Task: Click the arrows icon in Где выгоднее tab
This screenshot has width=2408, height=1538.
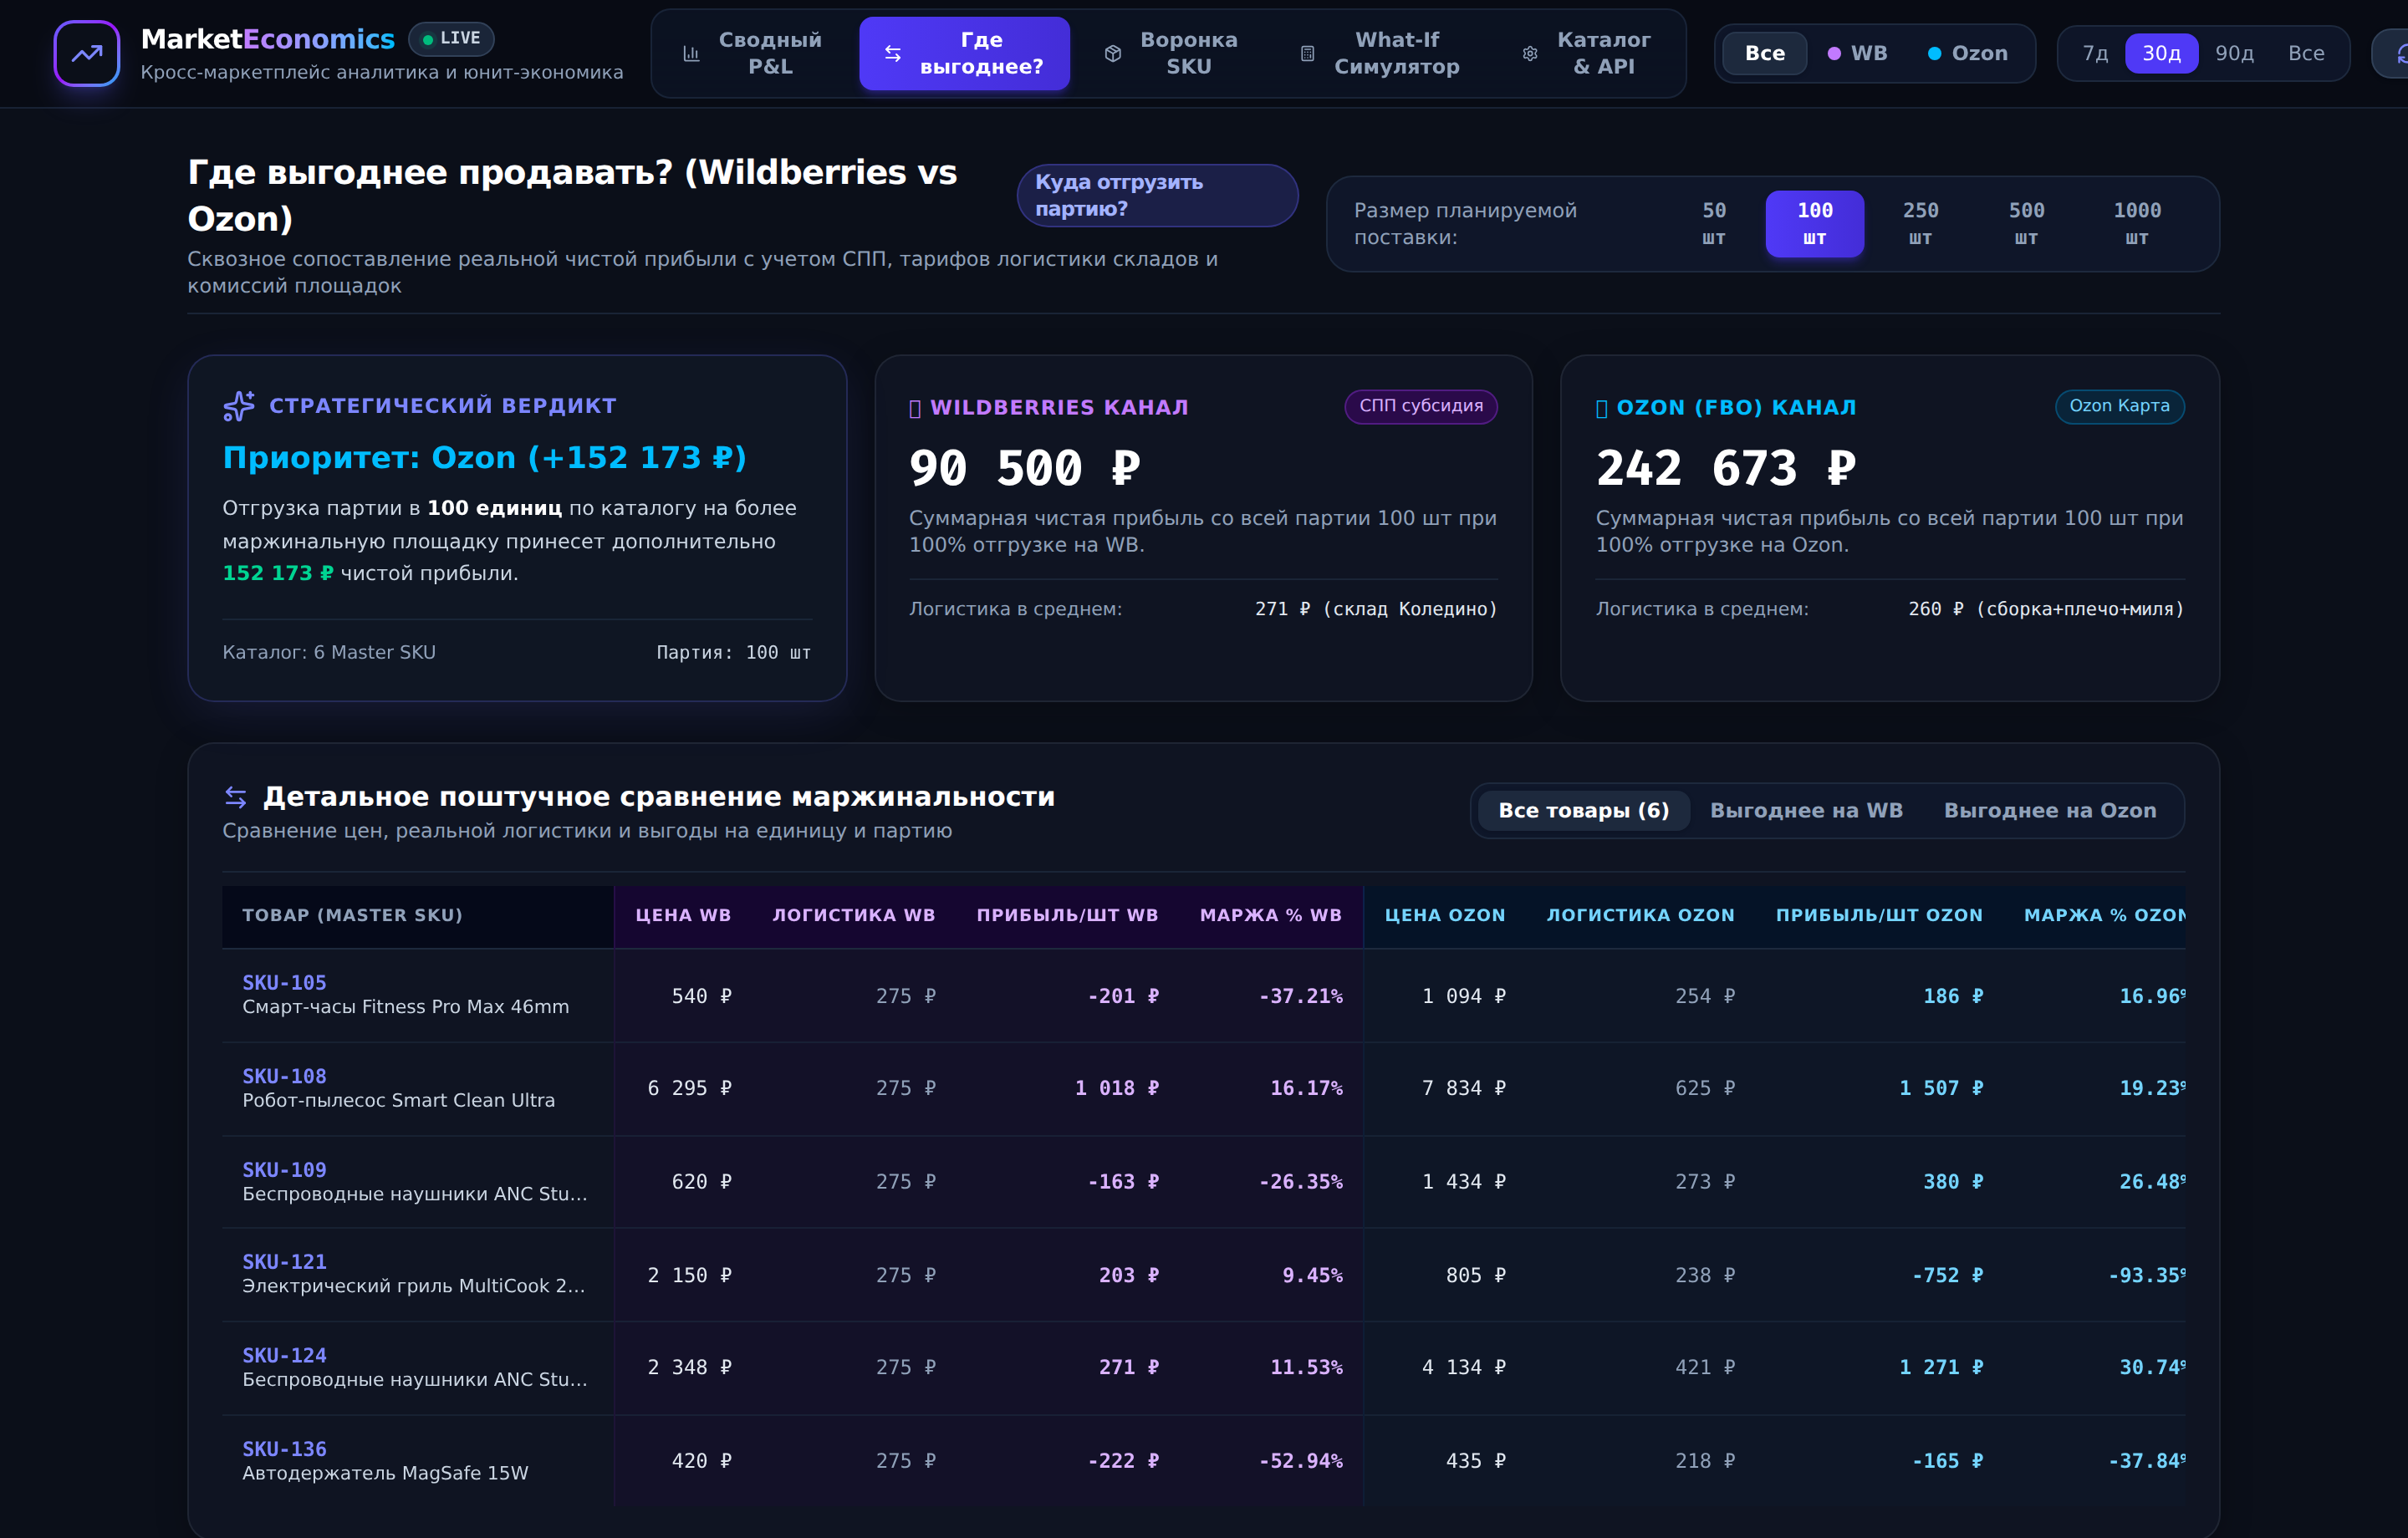Action: 893,53
